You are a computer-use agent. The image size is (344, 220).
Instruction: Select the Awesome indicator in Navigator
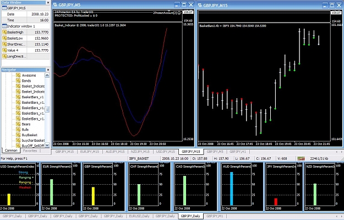[29, 76]
